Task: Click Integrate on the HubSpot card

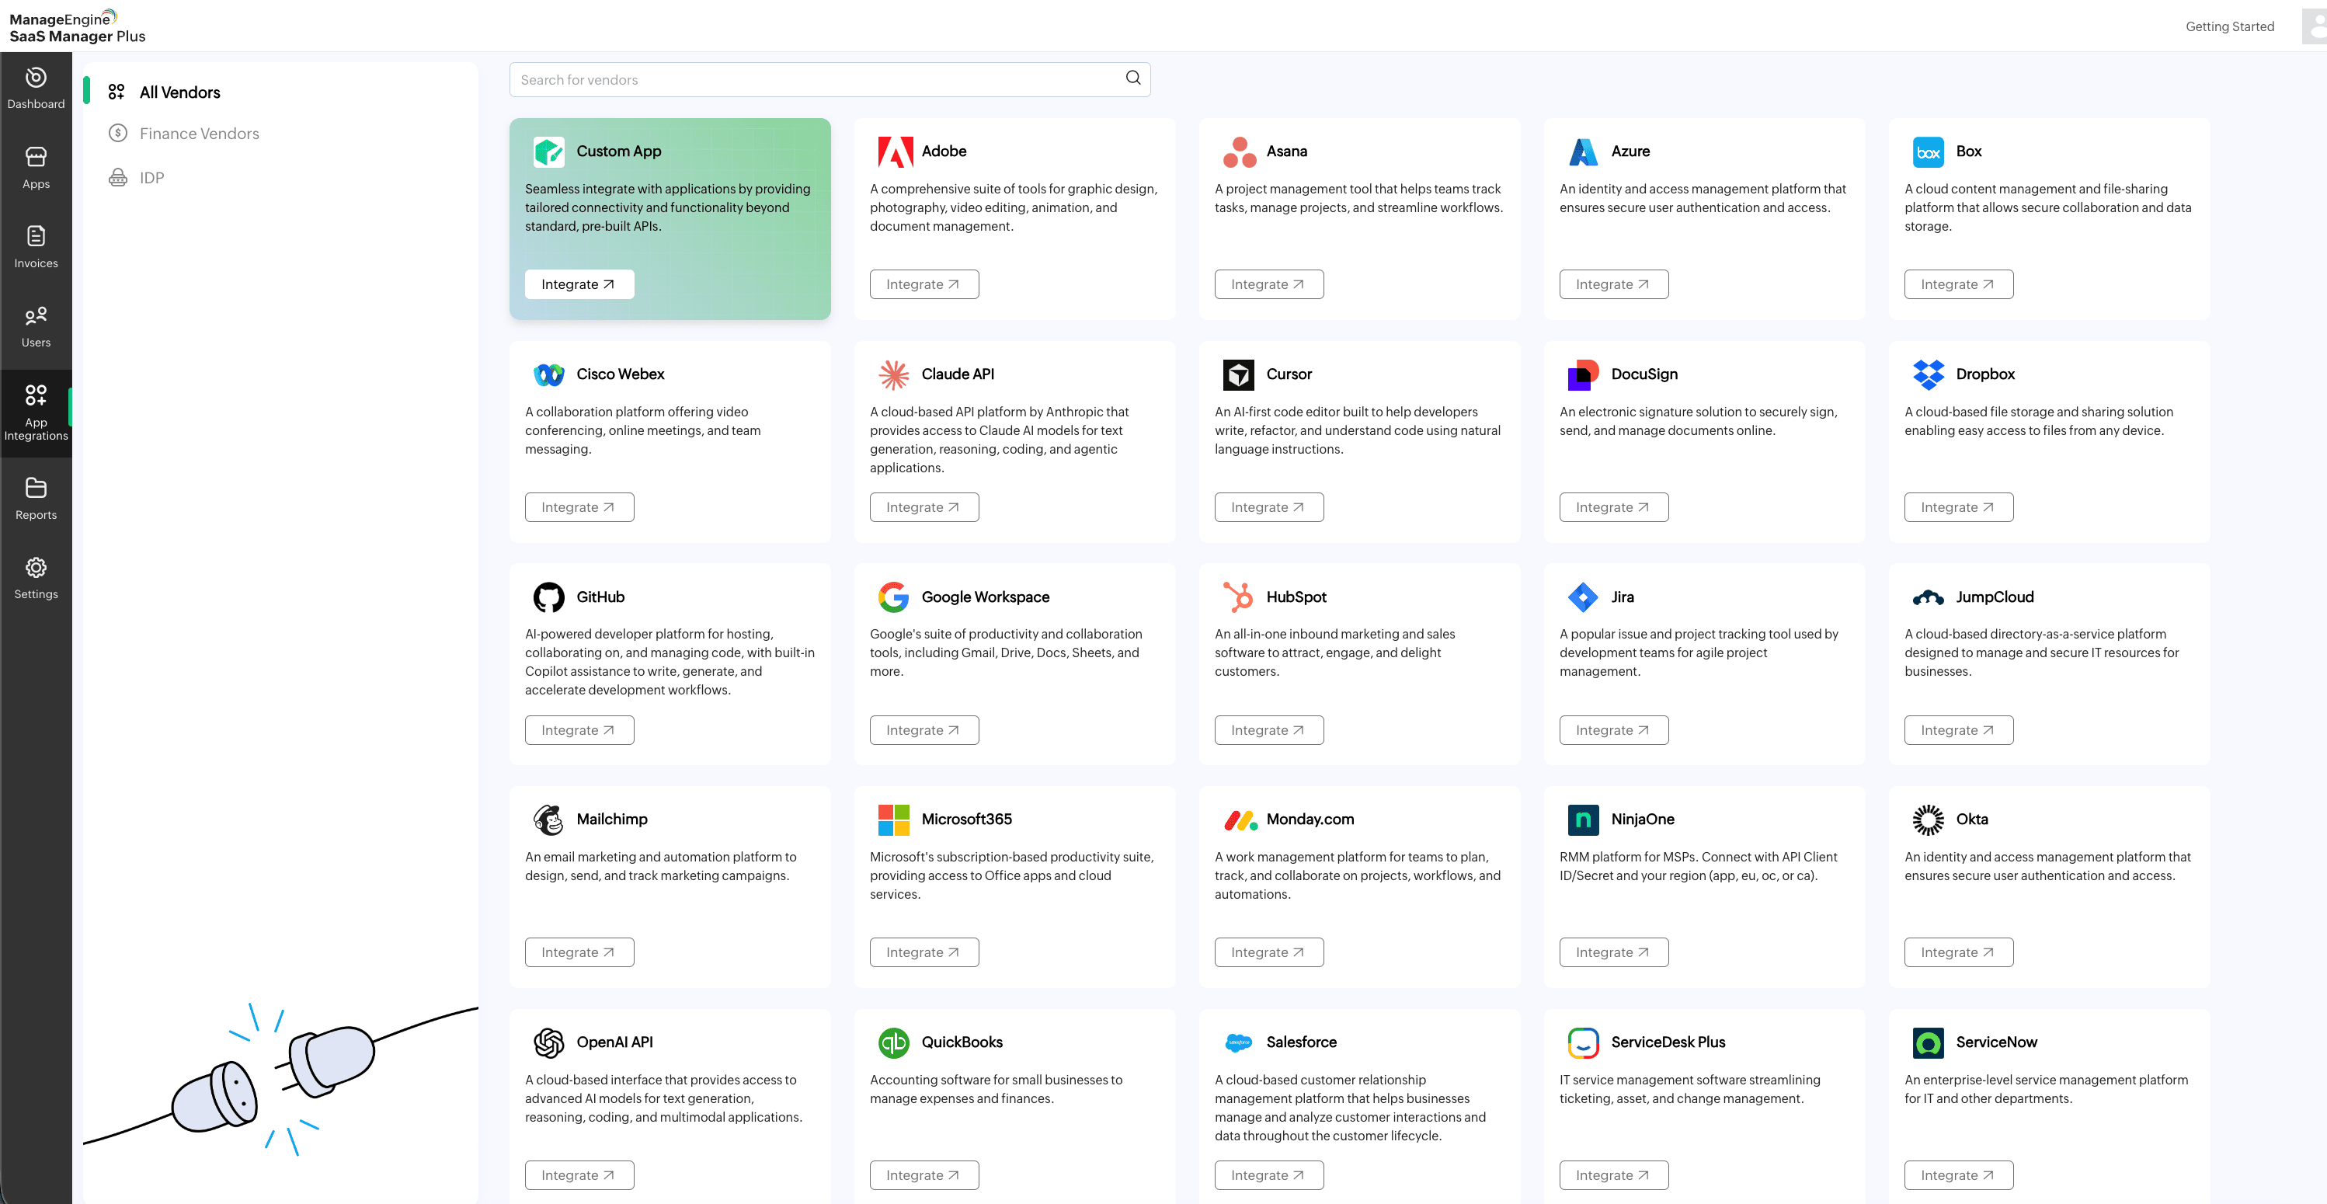Action: pos(1269,730)
